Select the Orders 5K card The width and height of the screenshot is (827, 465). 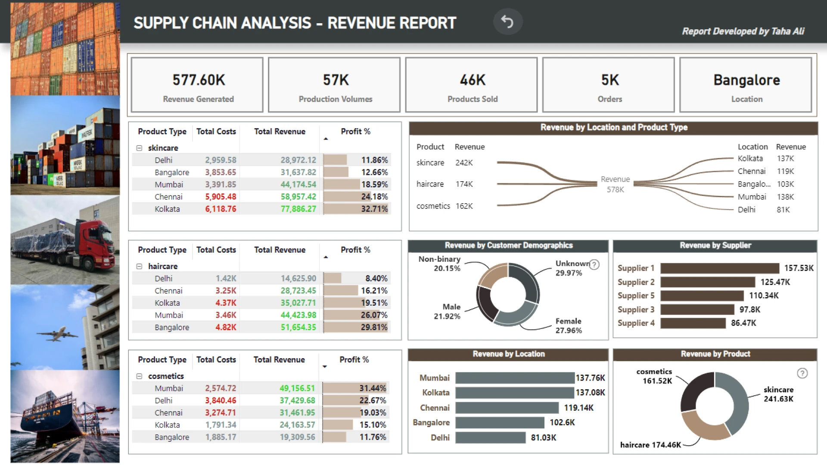(x=609, y=85)
